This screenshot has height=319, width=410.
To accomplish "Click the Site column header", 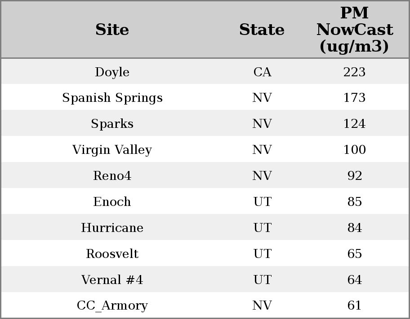I will point(112,30).
